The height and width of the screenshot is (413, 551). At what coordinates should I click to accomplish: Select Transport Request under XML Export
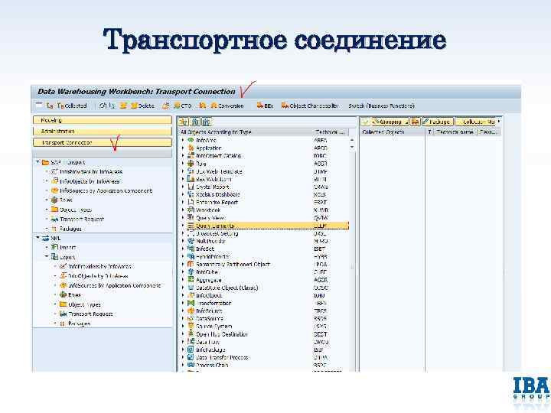point(90,314)
